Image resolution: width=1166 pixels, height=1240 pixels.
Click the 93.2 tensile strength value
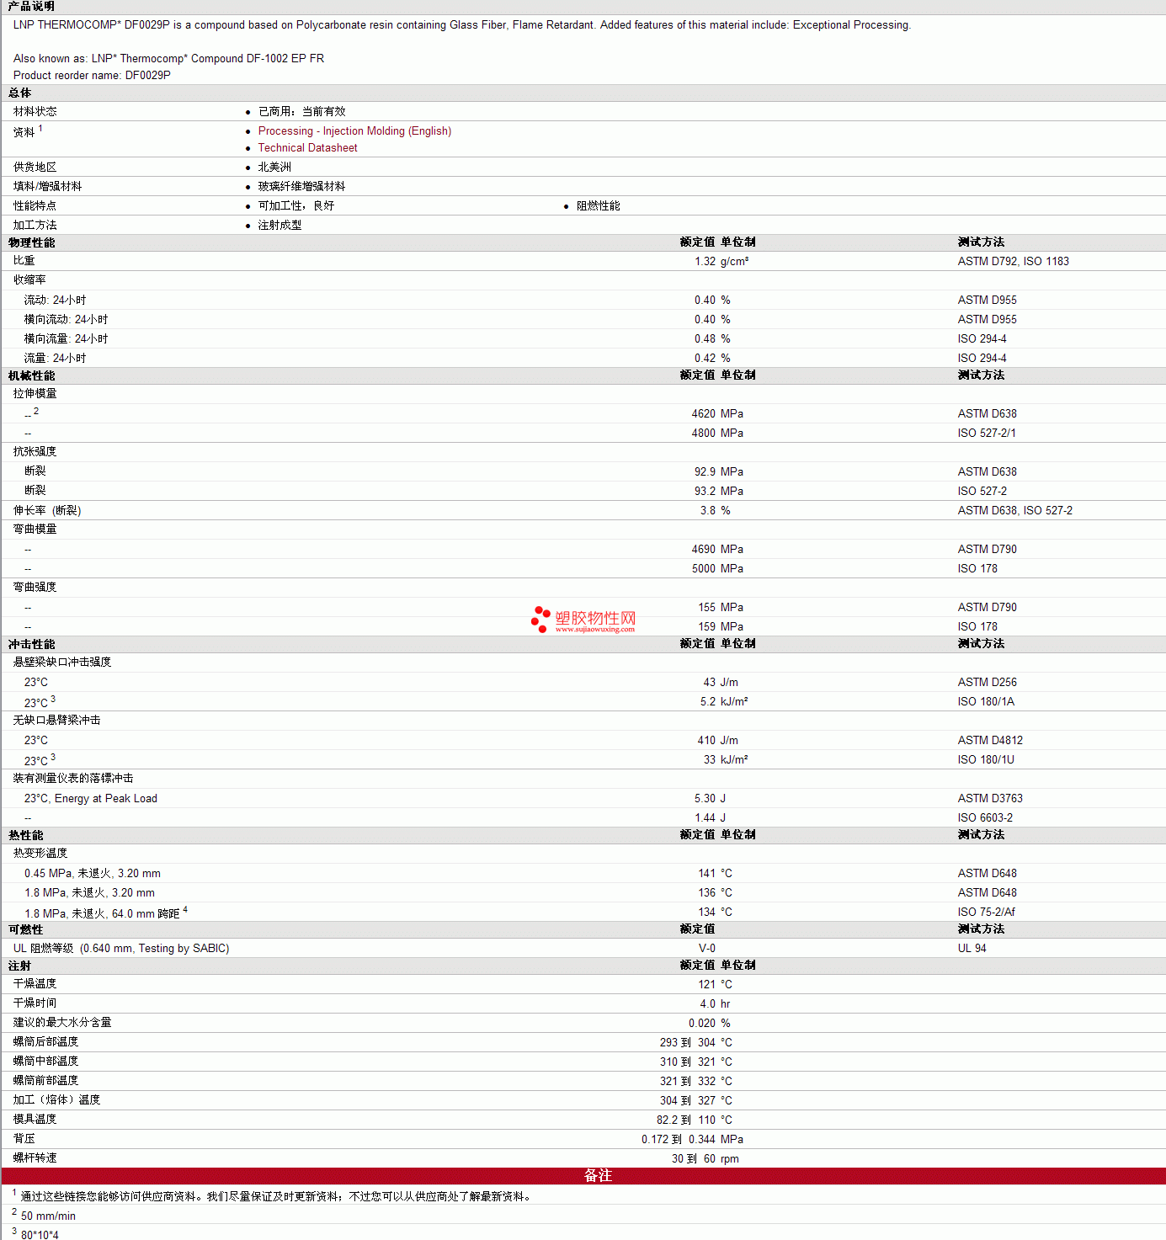(x=705, y=492)
